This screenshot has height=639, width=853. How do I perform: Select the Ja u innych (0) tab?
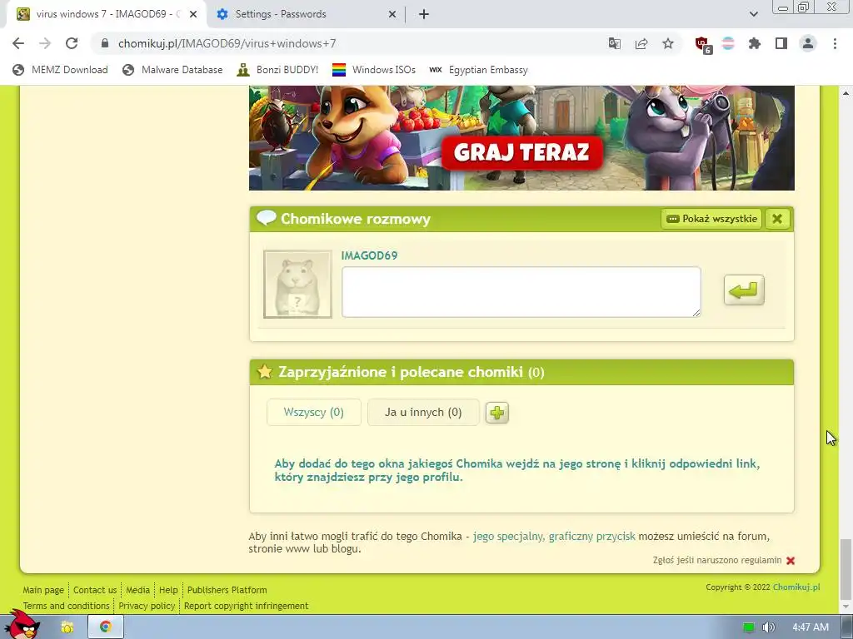(423, 413)
